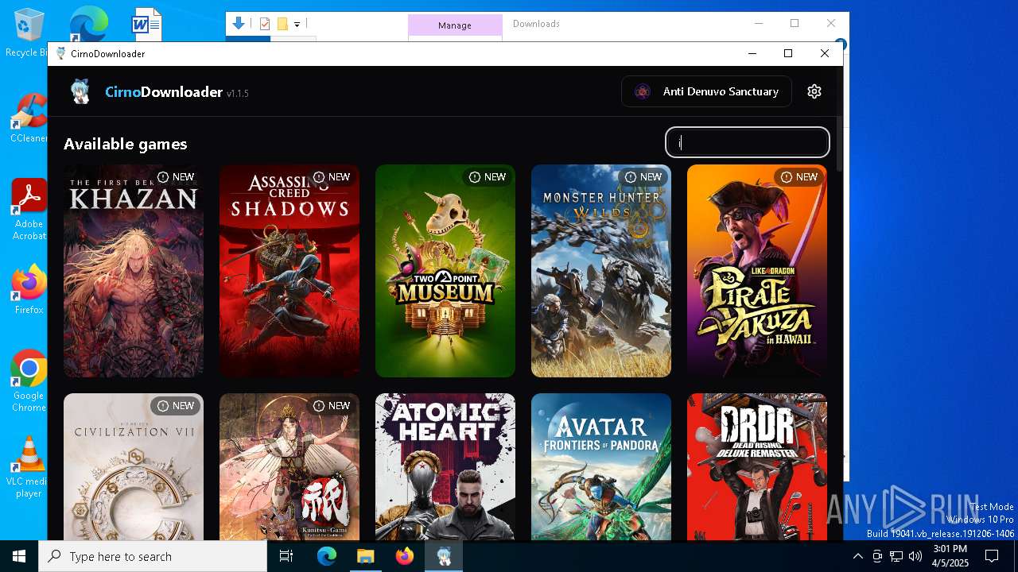Open Microsoft Edge from the taskbar
This screenshot has width=1018, height=572.
coord(327,556)
